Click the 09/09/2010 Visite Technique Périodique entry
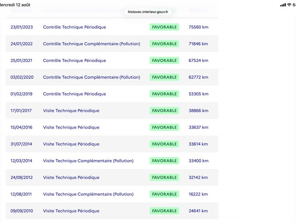This screenshot has width=296, height=222. 112,211
